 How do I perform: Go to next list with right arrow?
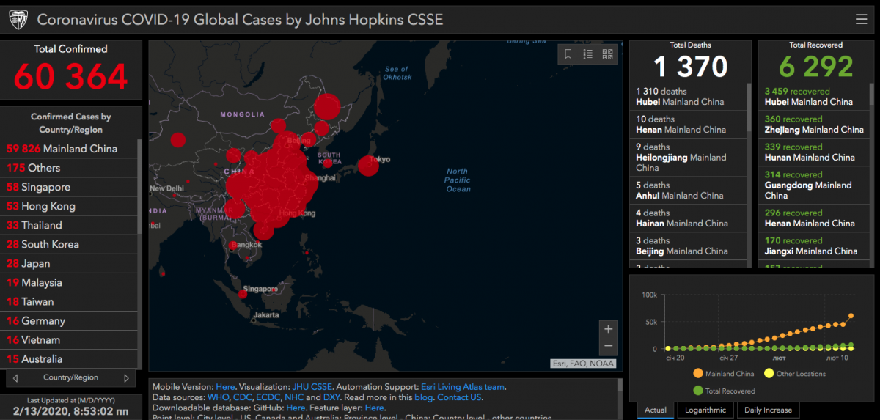coord(126,378)
